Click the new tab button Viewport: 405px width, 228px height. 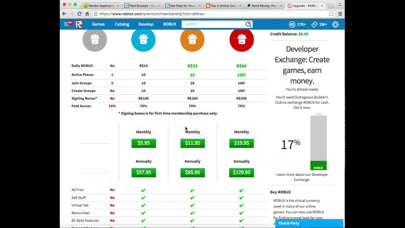[x=330, y=6]
